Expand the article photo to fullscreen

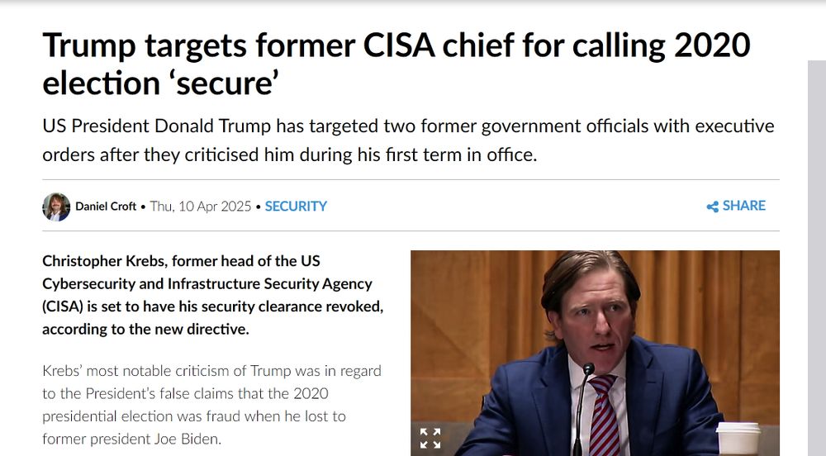430,438
